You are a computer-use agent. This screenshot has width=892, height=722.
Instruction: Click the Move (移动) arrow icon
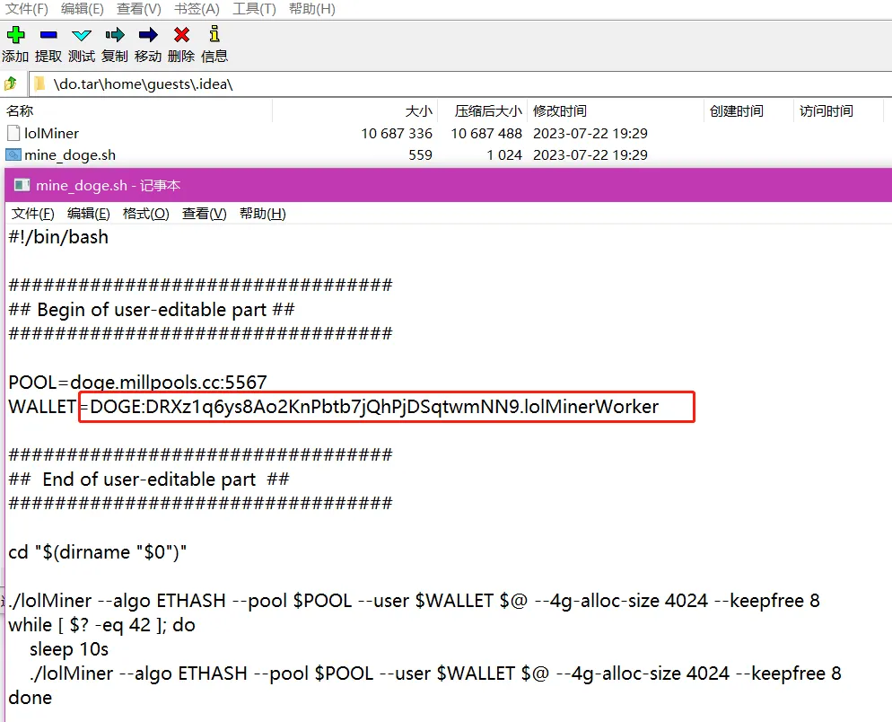pos(148,36)
